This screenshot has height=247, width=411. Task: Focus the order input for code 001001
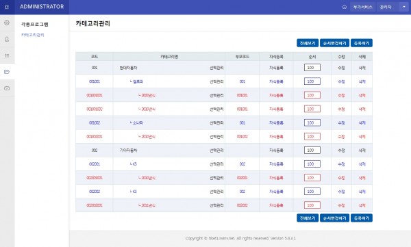312,81
